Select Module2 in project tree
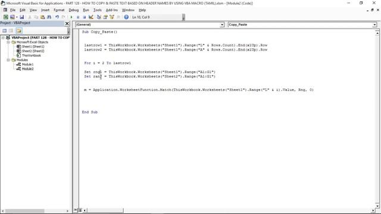The height and width of the screenshot is (214, 381). pos(27,69)
